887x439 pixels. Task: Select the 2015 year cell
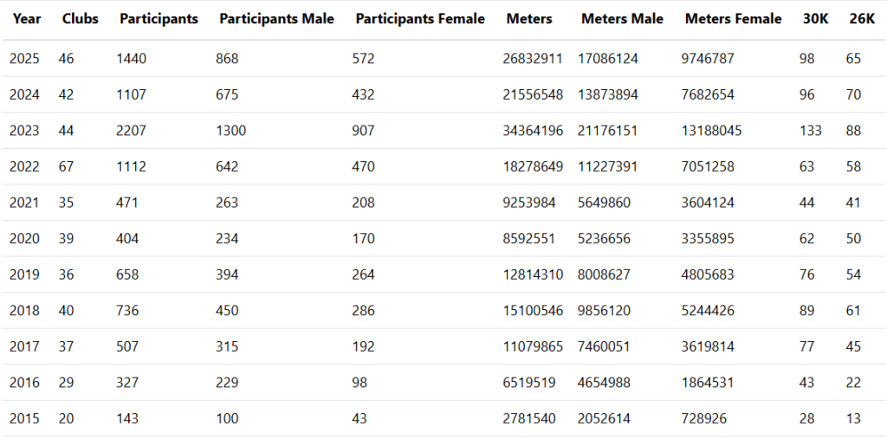click(23, 419)
